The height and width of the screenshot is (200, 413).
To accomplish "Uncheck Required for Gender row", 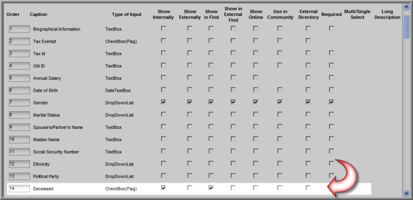I will (x=331, y=102).
